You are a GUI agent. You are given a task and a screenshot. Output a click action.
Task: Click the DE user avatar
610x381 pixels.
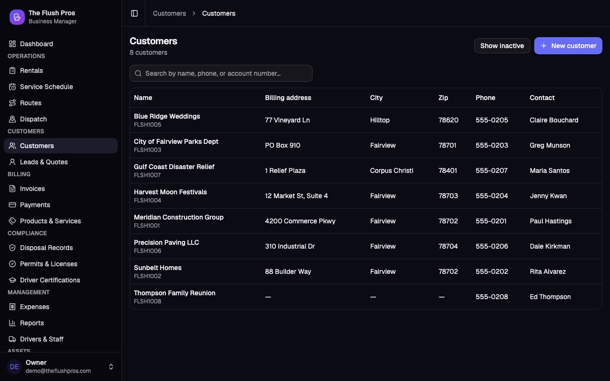coord(14,367)
